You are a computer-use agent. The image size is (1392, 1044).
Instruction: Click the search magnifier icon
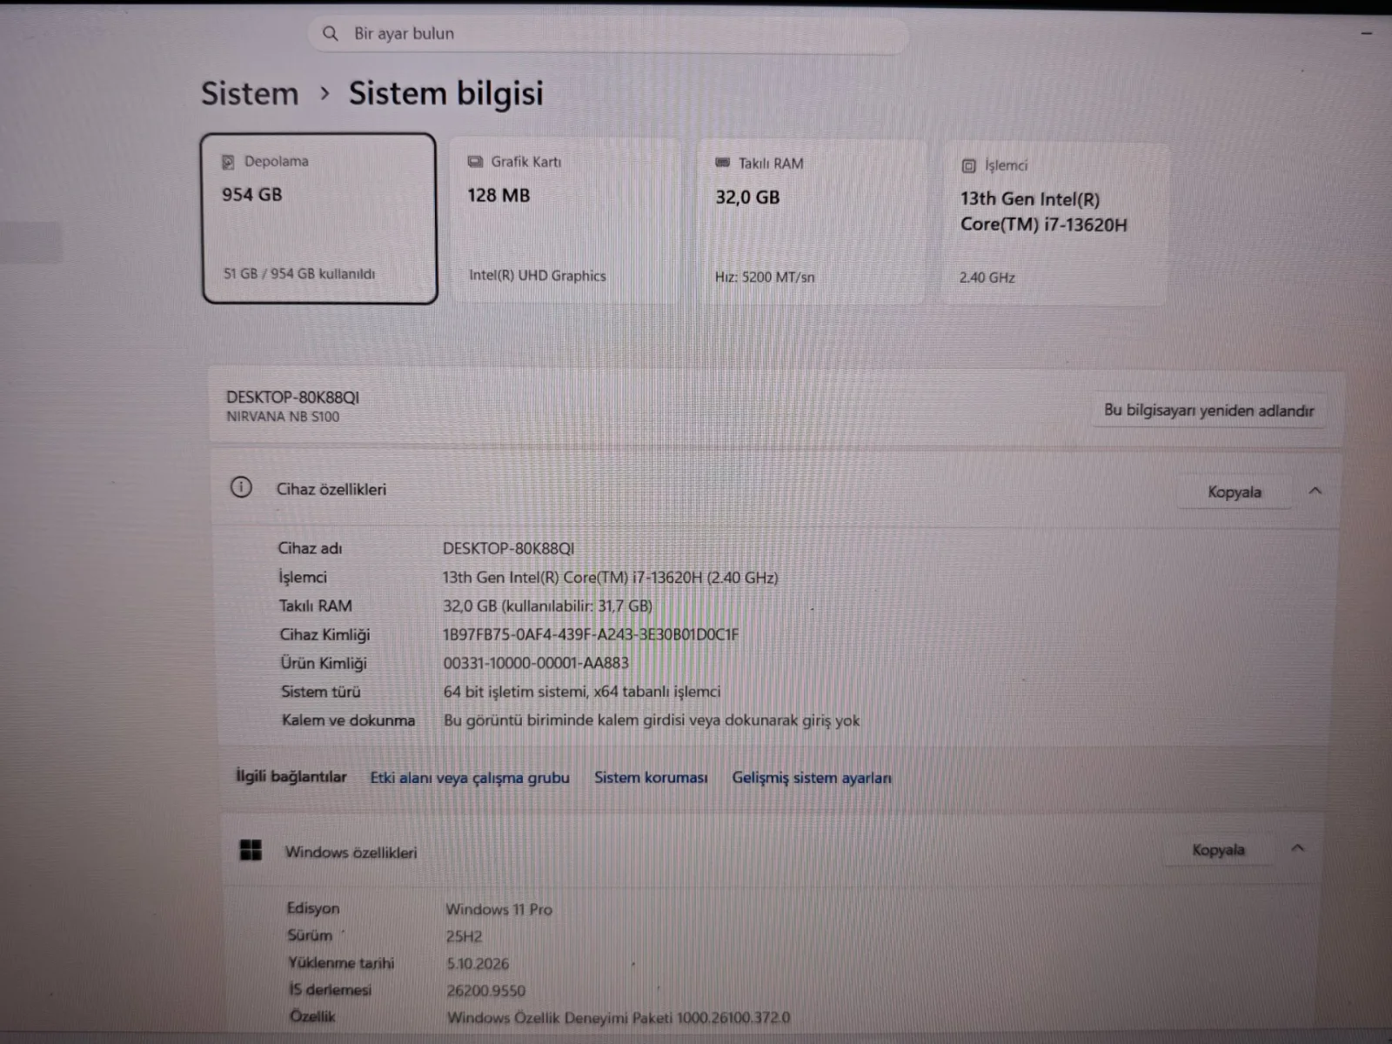(x=330, y=34)
